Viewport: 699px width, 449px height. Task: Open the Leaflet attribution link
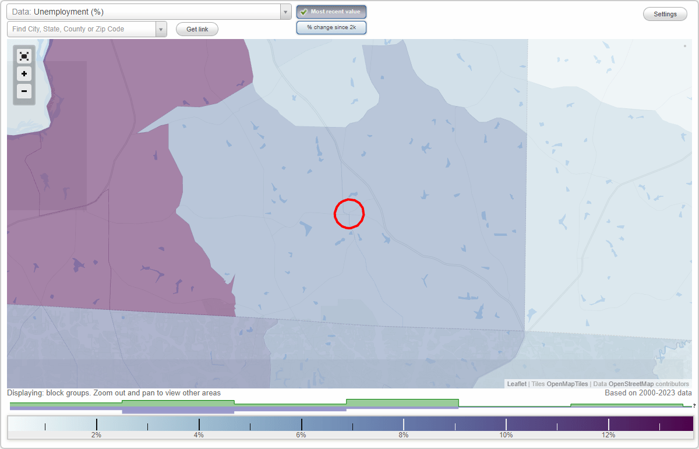(x=517, y=384)
